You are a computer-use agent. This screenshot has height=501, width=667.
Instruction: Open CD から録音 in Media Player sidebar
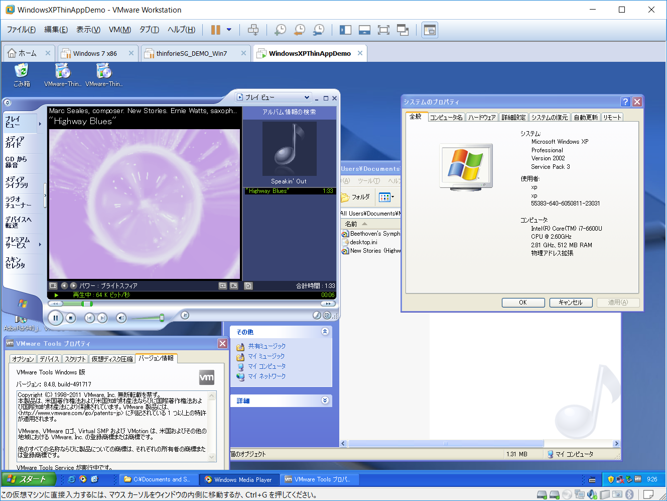[x=16, y=162]
